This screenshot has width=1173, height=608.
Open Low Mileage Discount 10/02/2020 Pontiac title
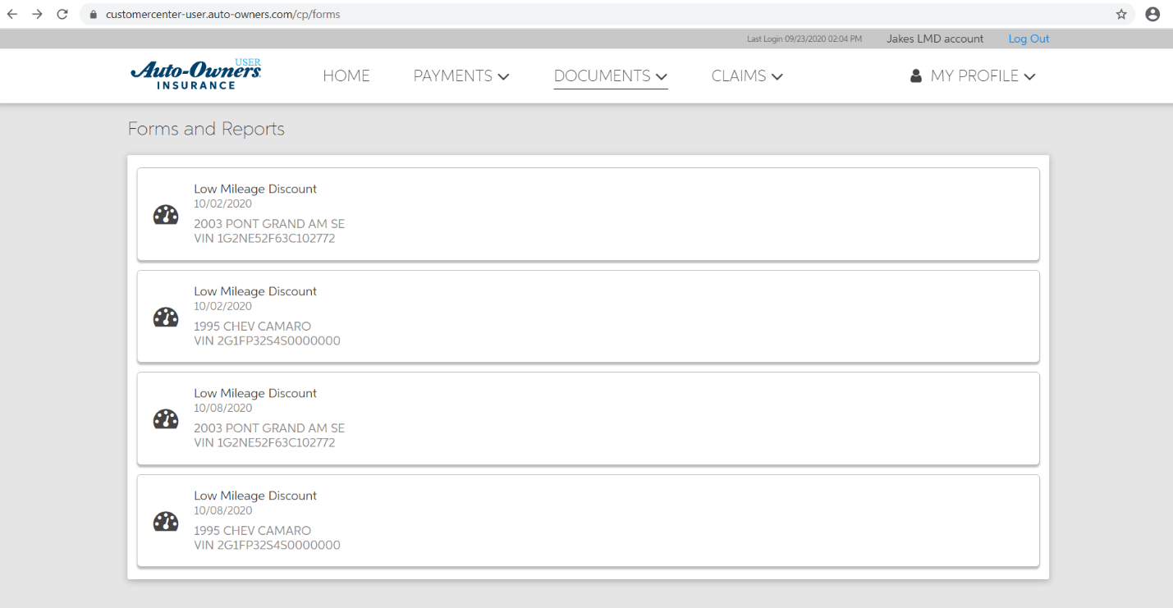click(255, 189)
